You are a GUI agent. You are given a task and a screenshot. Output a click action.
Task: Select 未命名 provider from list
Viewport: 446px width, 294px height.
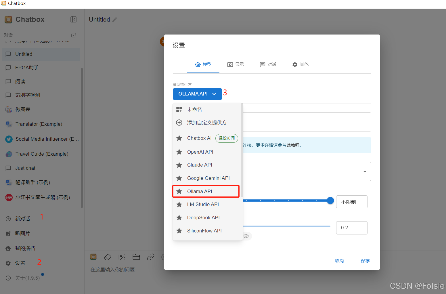tap(207, 109)
